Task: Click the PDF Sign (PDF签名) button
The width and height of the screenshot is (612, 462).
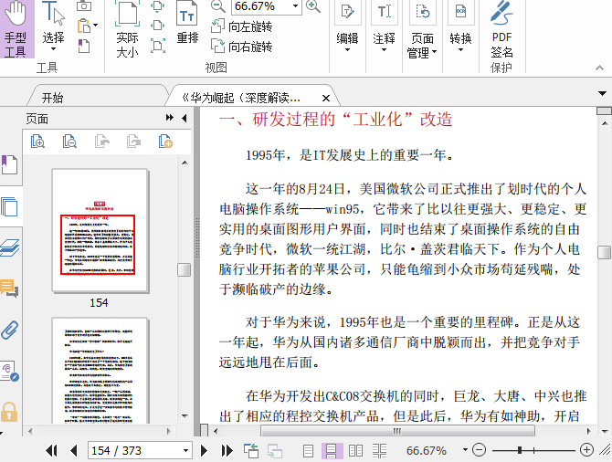Action: click(x=501, y=30)
